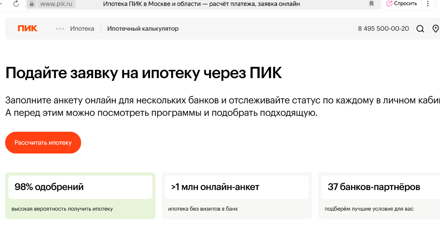Image resolution: width=440 pixels, height=232 pixels.
Task: Click the www.pik.ru address field
Action: pyautogui.click(x=56, y=4)
